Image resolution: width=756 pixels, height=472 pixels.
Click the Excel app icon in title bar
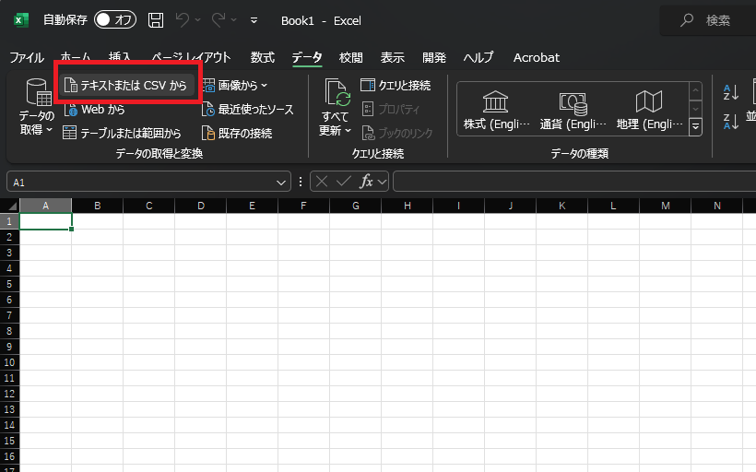tap(20, 20)
